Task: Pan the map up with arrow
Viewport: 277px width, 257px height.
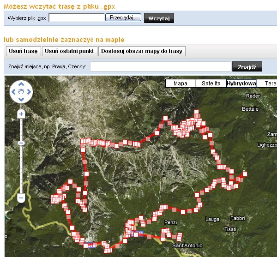Action: (x=21, y=84)
